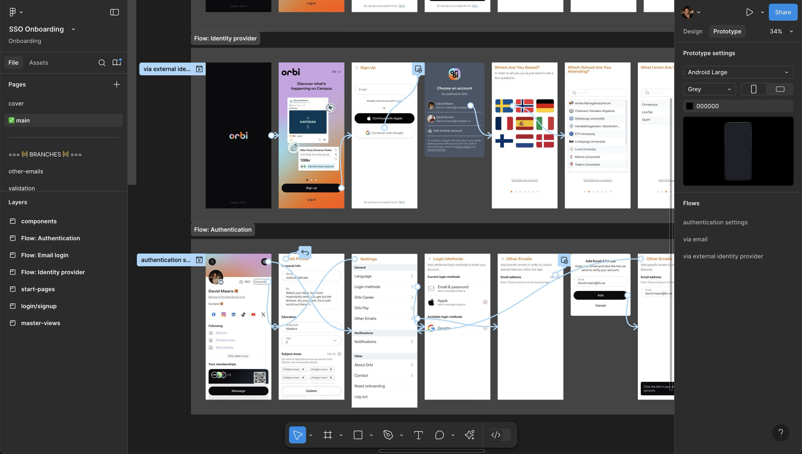Open the Figma main menu icon
The image size is (802, 454).
click(12, 12)
